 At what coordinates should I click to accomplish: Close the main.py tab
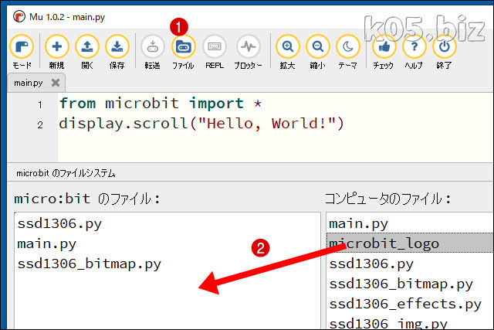pos(56,83)
